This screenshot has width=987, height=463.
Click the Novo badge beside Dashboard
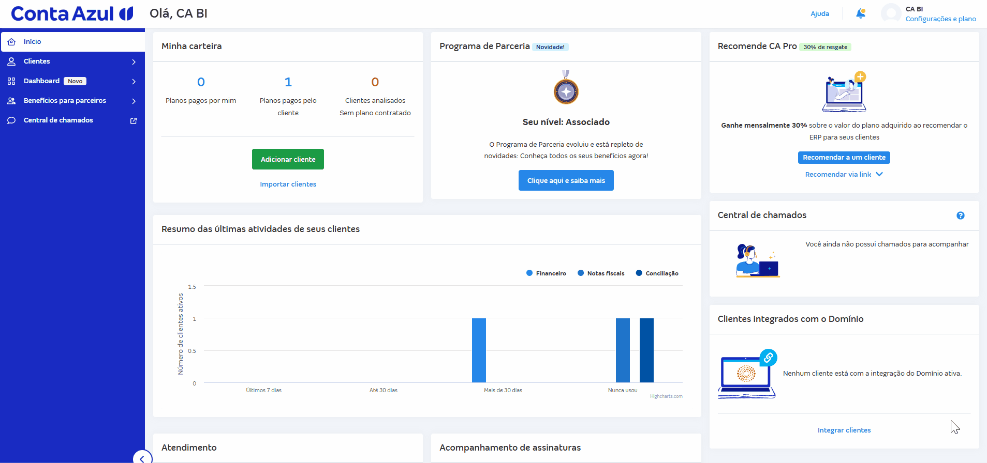(x=75, y=81)
